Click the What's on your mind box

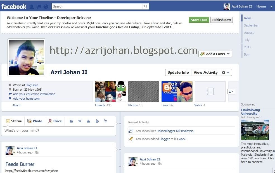(x=59, y=131)
